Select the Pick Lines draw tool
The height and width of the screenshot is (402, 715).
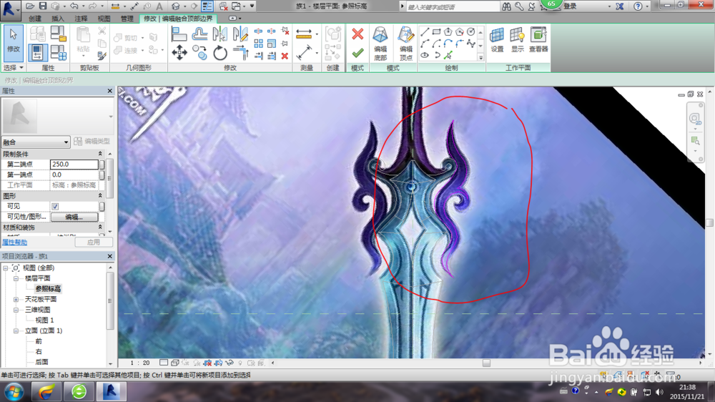coord(448,55)
